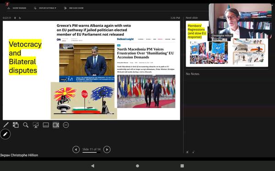Screen dimensions: 275x171
Task: Toggle subtitles in presenter view
Action: tap(46, 125)
